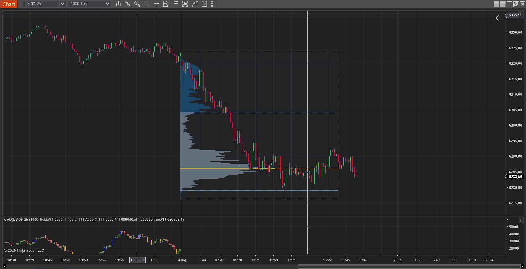Click the ES 09-25 instrument field

tap(41, 4)
